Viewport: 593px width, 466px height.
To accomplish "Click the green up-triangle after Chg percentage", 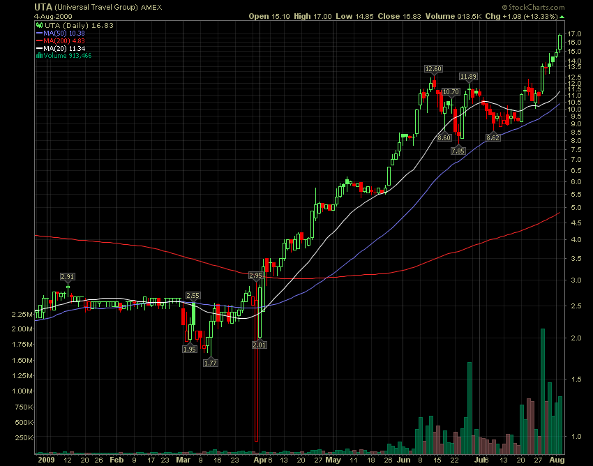I will [x=562, y=17].
